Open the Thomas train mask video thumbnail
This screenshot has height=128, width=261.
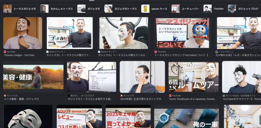click(x=182, y=33)
